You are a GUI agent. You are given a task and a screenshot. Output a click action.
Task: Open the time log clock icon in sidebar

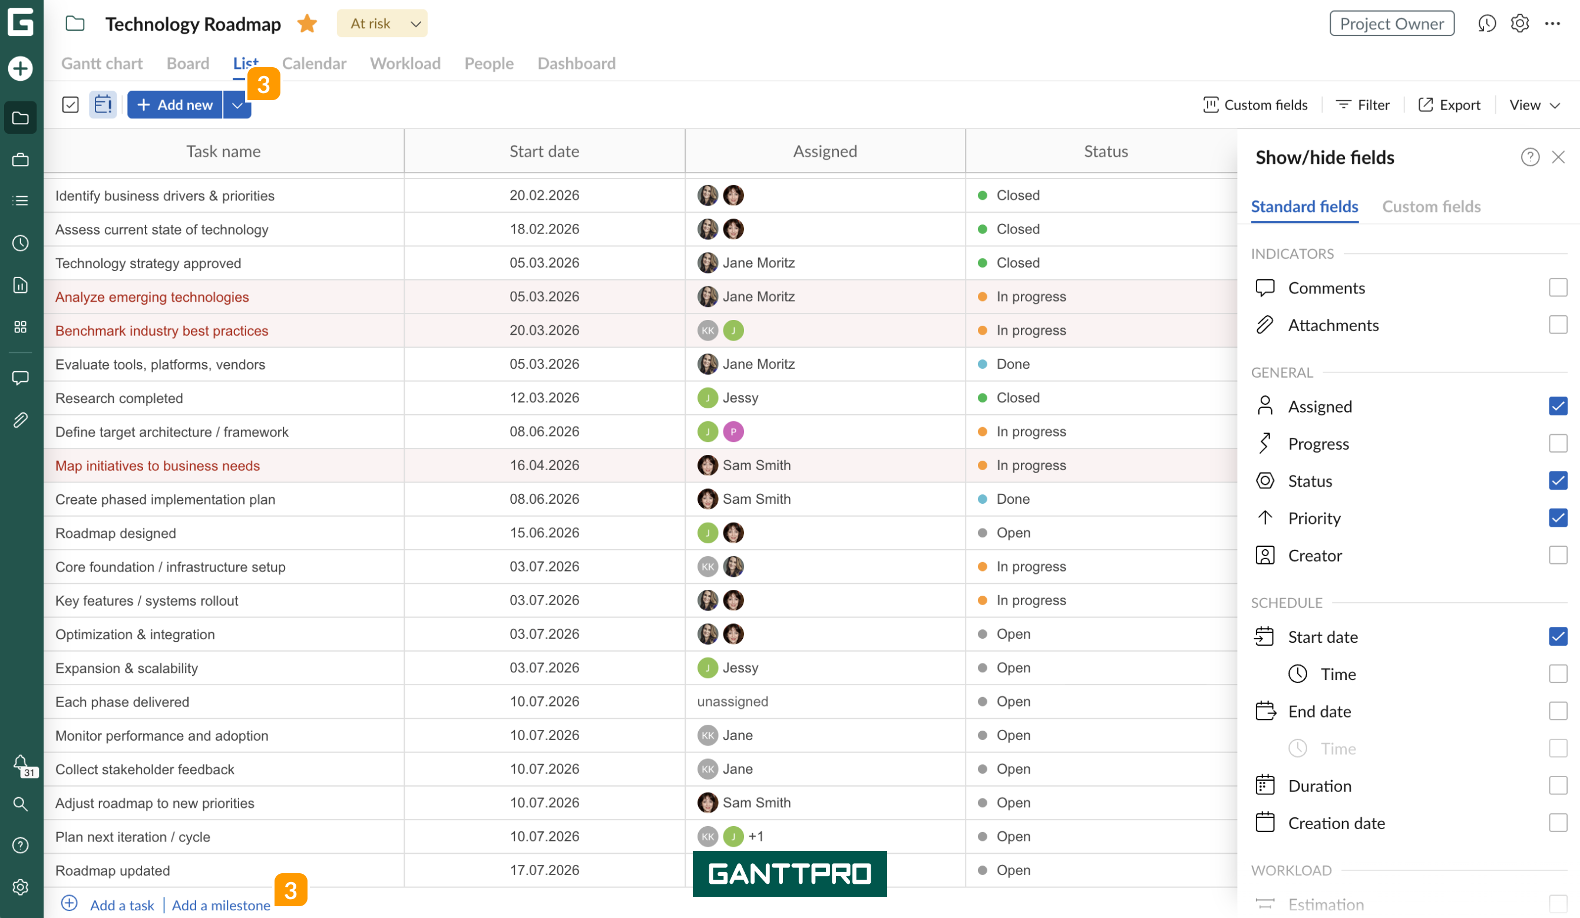click(21, 243)
